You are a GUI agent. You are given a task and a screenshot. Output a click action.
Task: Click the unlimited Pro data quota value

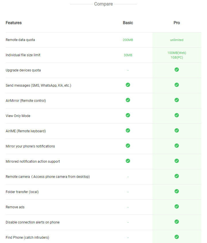click(177, 40)
